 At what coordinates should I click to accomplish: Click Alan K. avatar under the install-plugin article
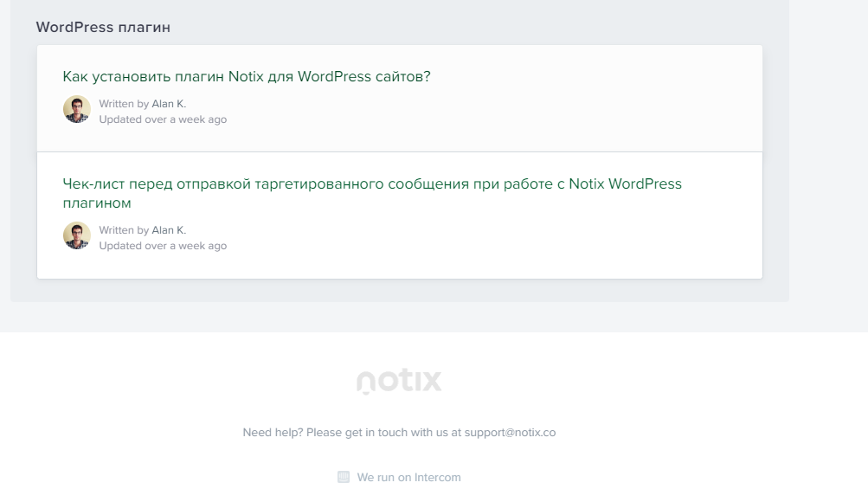coord(77,109)
